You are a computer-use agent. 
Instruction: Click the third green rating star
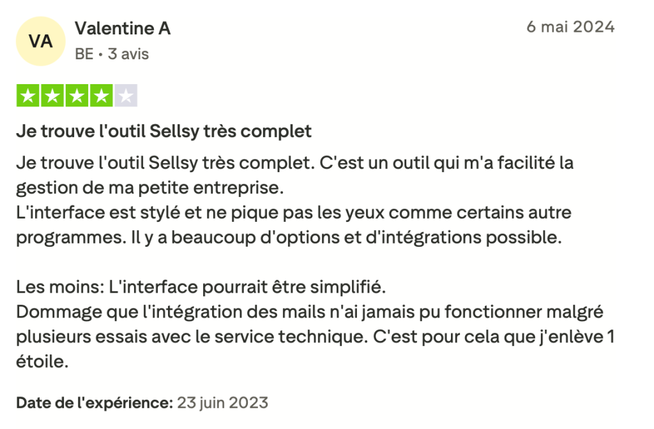click(77, 96)
